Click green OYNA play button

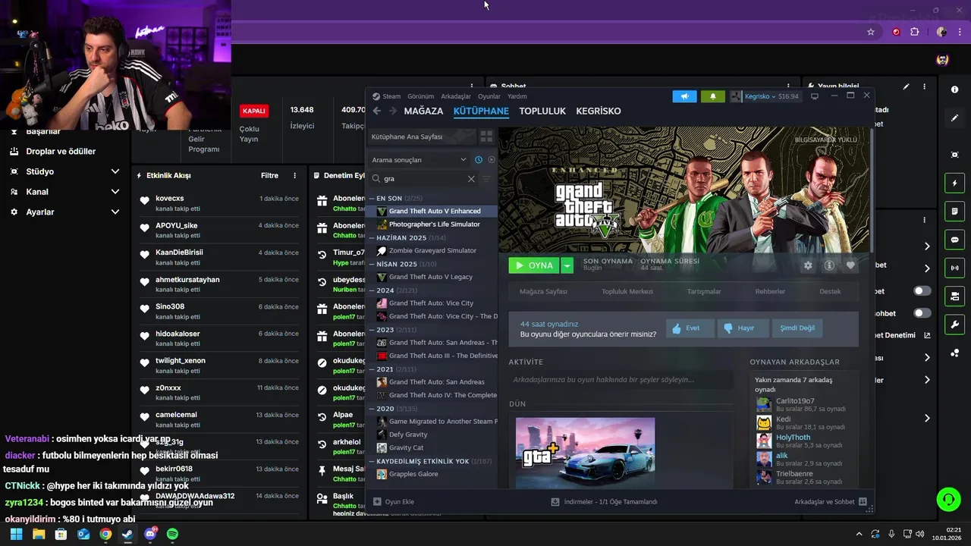[x=534, y=265]
